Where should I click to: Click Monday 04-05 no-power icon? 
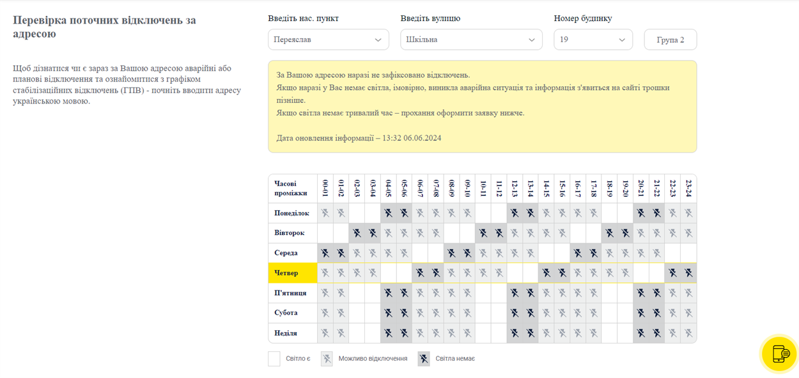tap(389, 213)
